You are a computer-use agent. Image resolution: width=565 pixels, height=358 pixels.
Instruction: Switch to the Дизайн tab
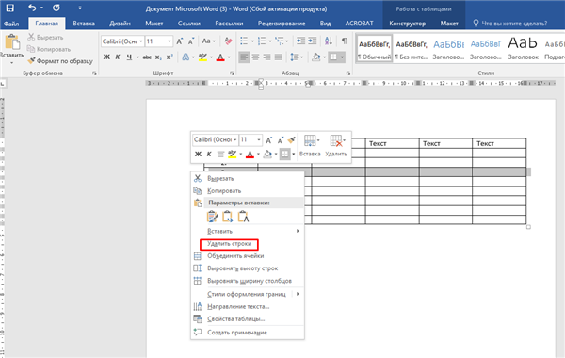120,24
